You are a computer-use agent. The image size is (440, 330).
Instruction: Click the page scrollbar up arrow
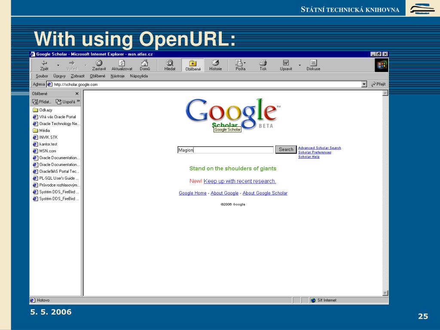coord(385,93)
